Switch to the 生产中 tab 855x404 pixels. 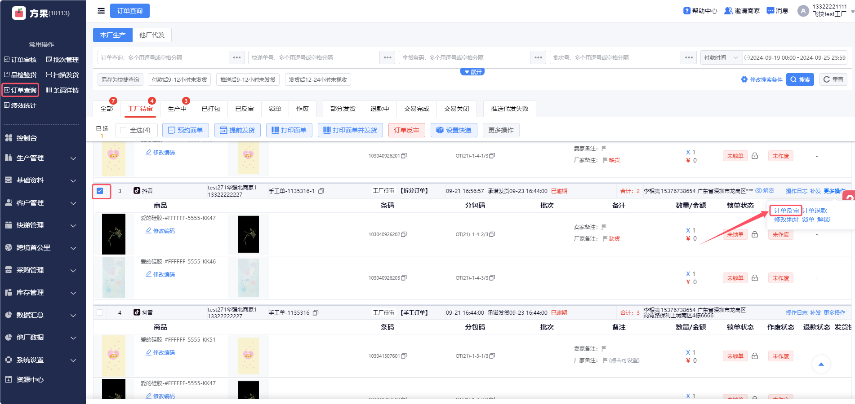[177, 109]
